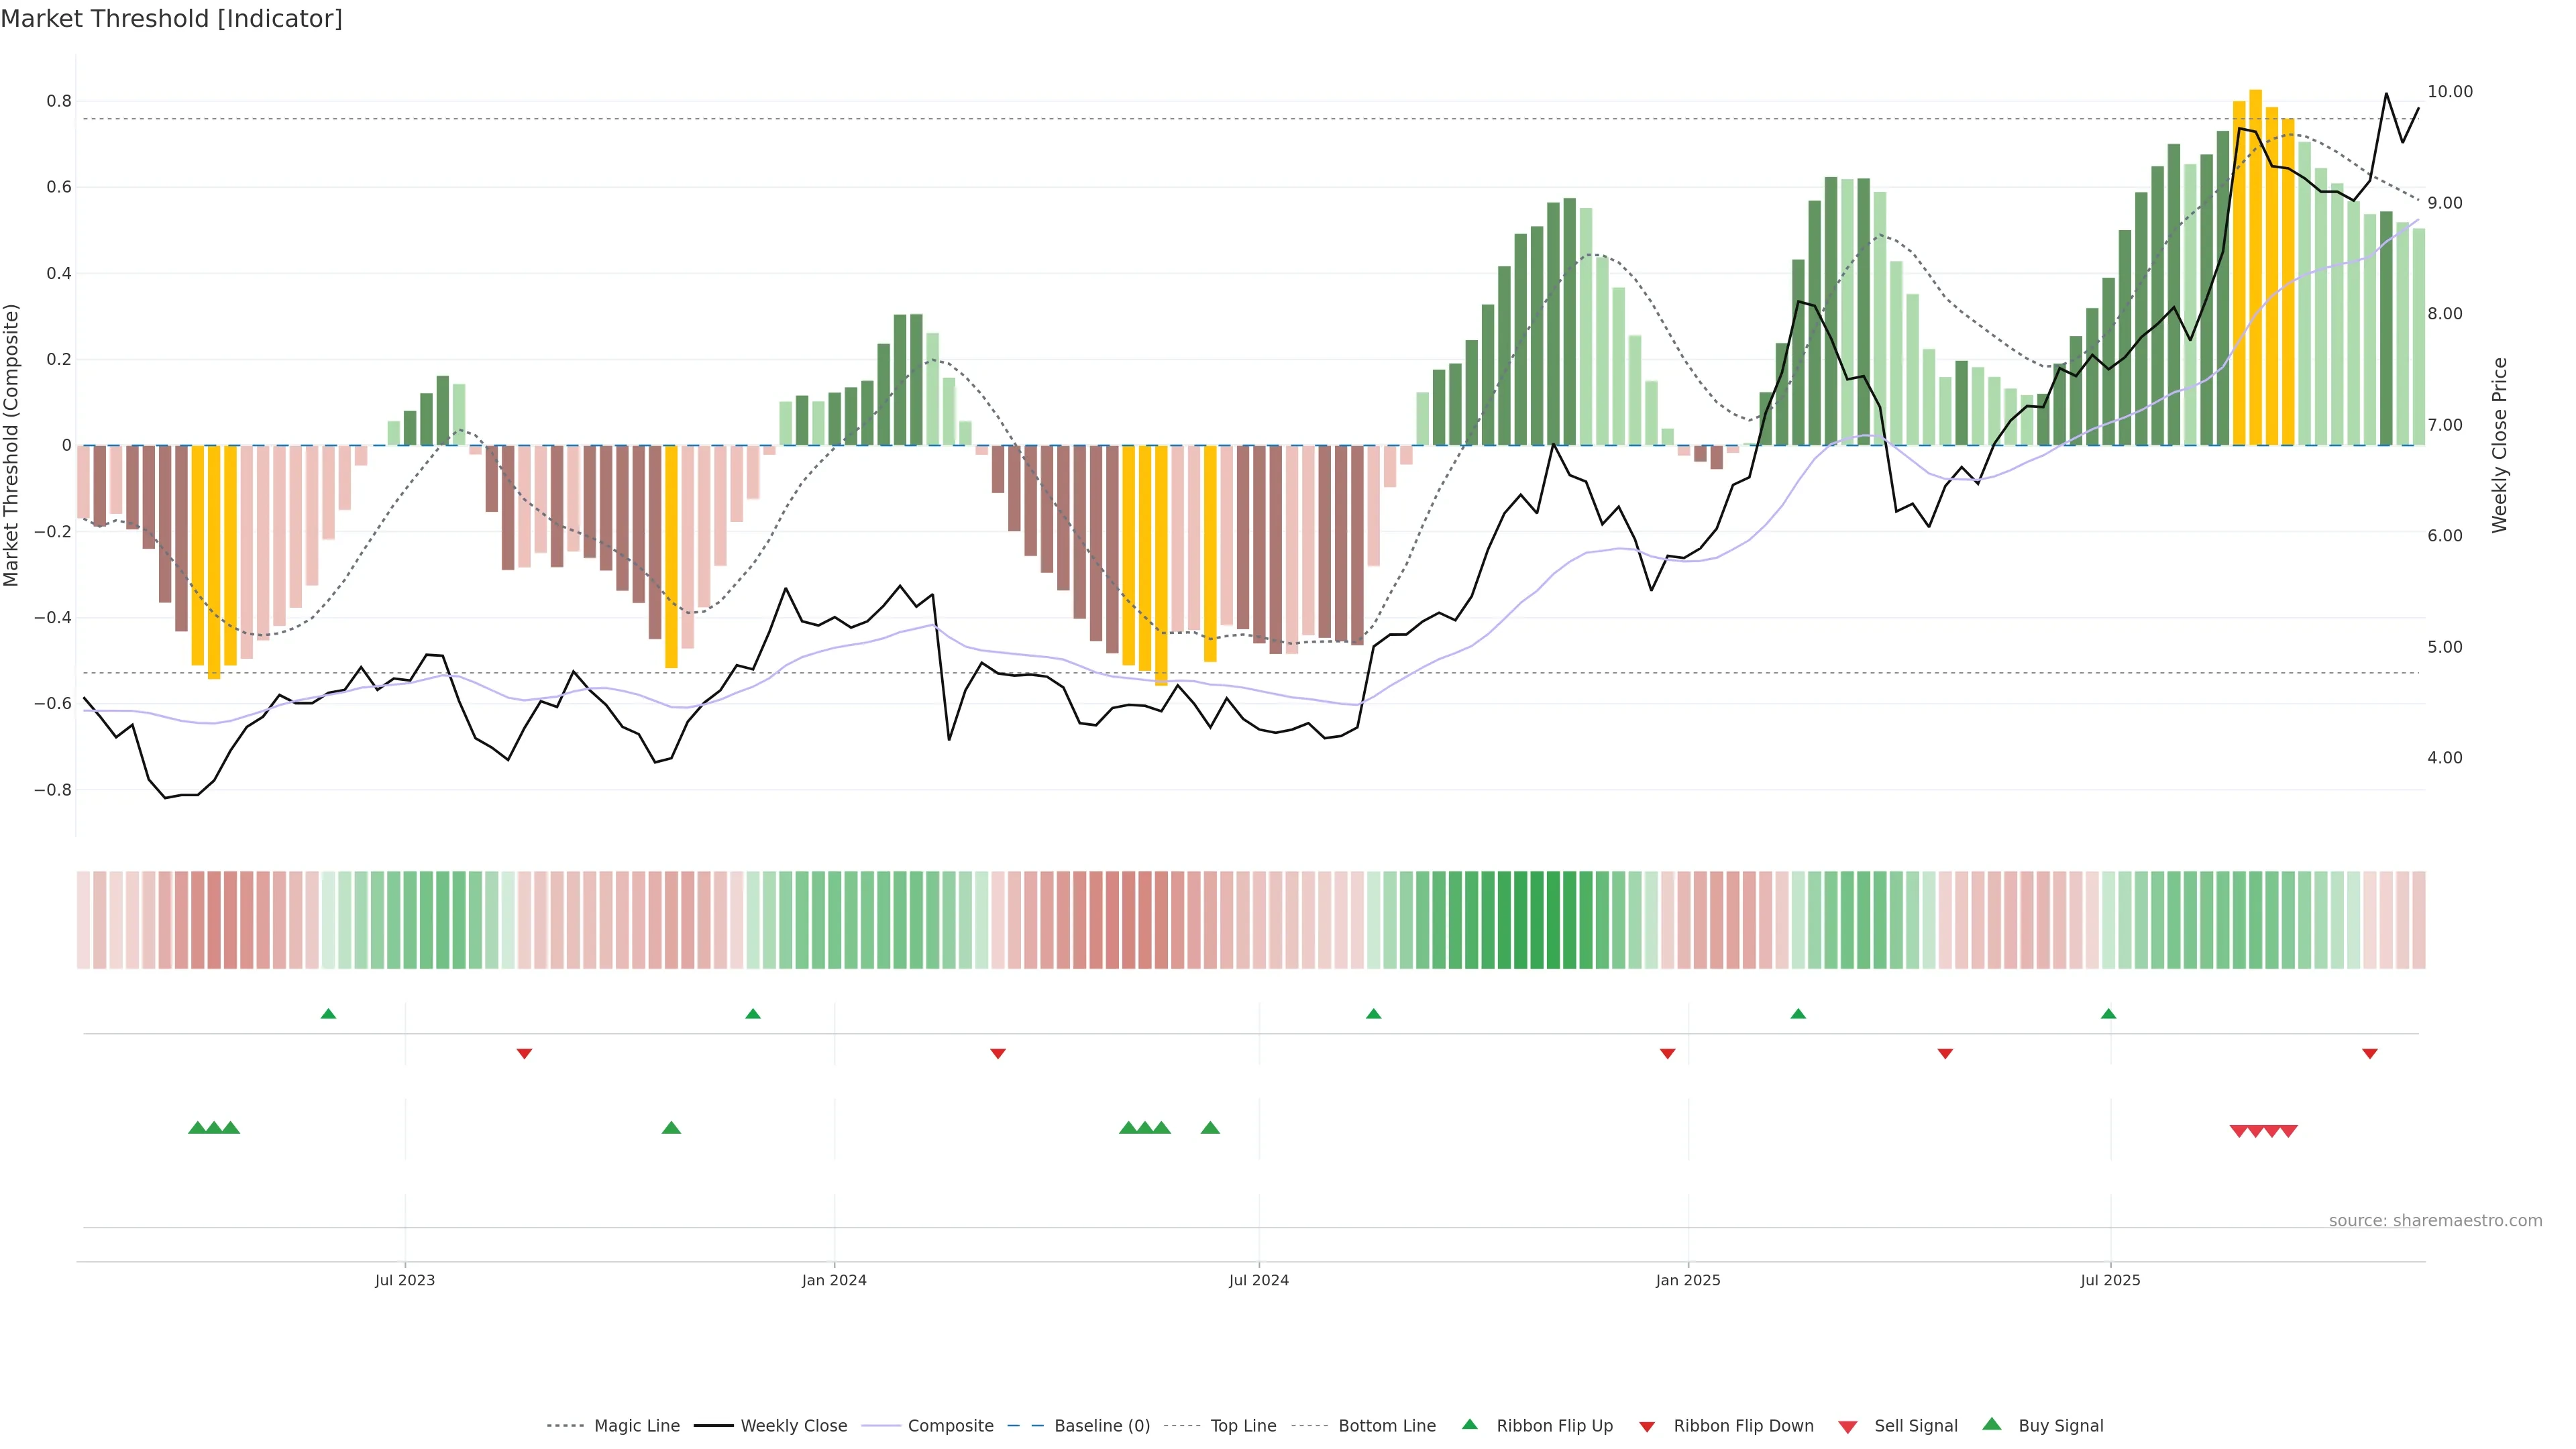Click the source: sharemaestro.com text
The image size is (2576, 1449).
pos(2435,1220)
